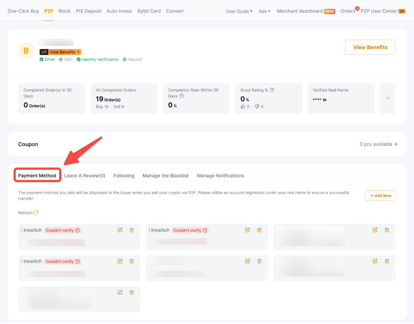Open the Manage the Blacklist tab

pyautogui.click(x=165, y=176)
